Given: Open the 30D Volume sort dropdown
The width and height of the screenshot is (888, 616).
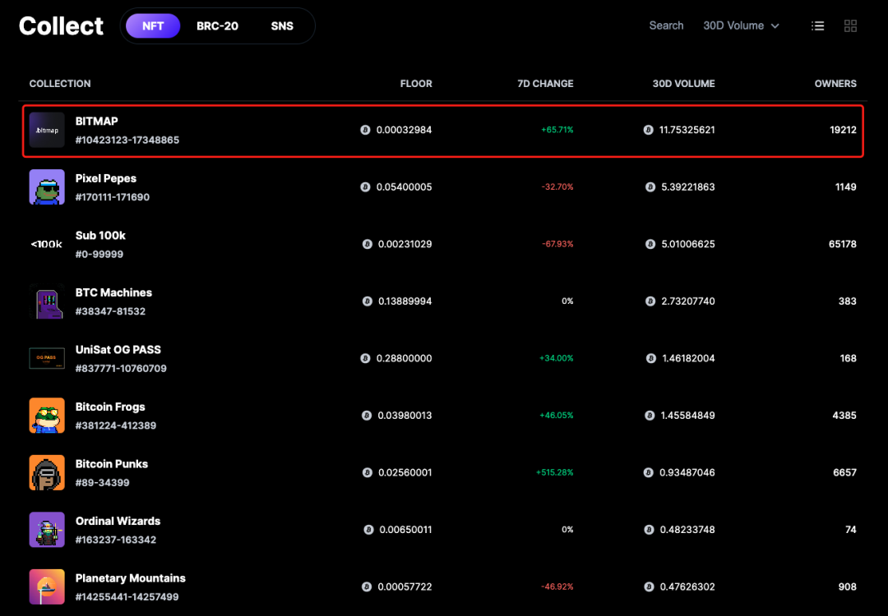Looking at the screenshot, I should pyautogui.click(x=742, y=26).
